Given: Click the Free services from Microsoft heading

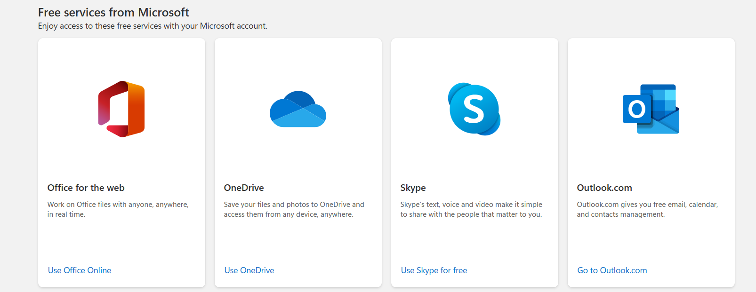Looking at the screenshot, I should (x=113, y=12).
